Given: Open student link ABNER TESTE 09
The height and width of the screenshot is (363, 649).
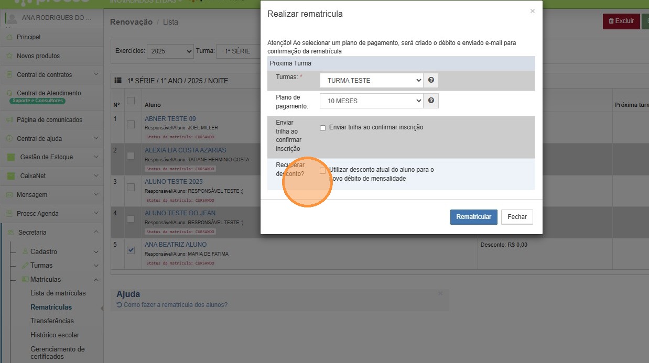Looking at the screenshot, I should click(170, 119).
